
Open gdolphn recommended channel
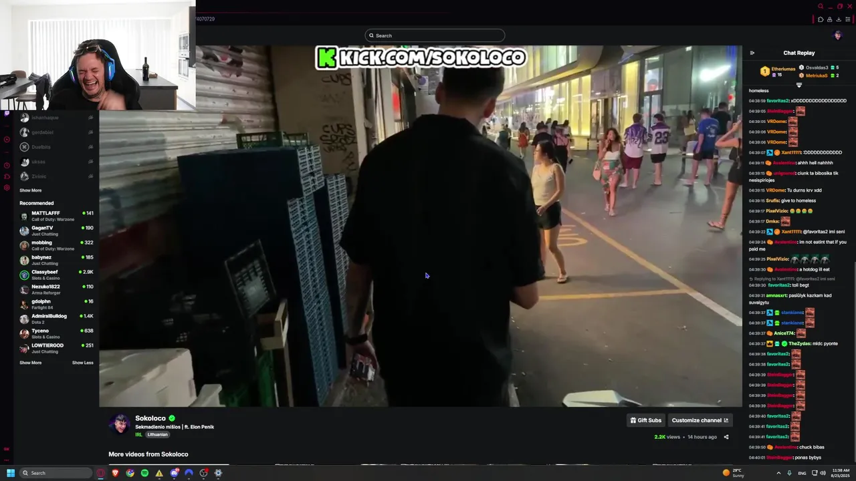click(57, 304)
